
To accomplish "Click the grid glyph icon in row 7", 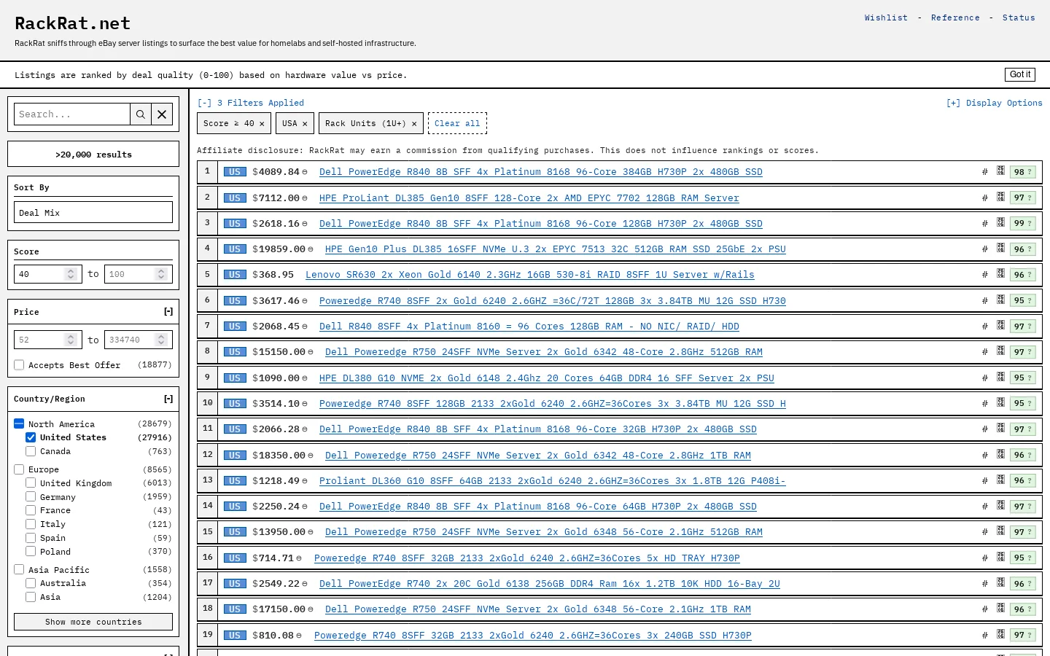I will click(x=1001, y=326).
